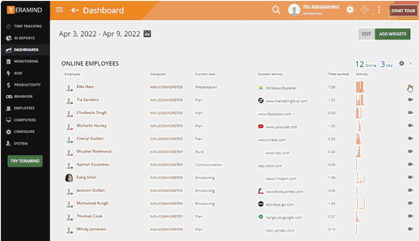Open MONITORING in sidebar
The image size is (419, 241).
[x=24, y=61]
